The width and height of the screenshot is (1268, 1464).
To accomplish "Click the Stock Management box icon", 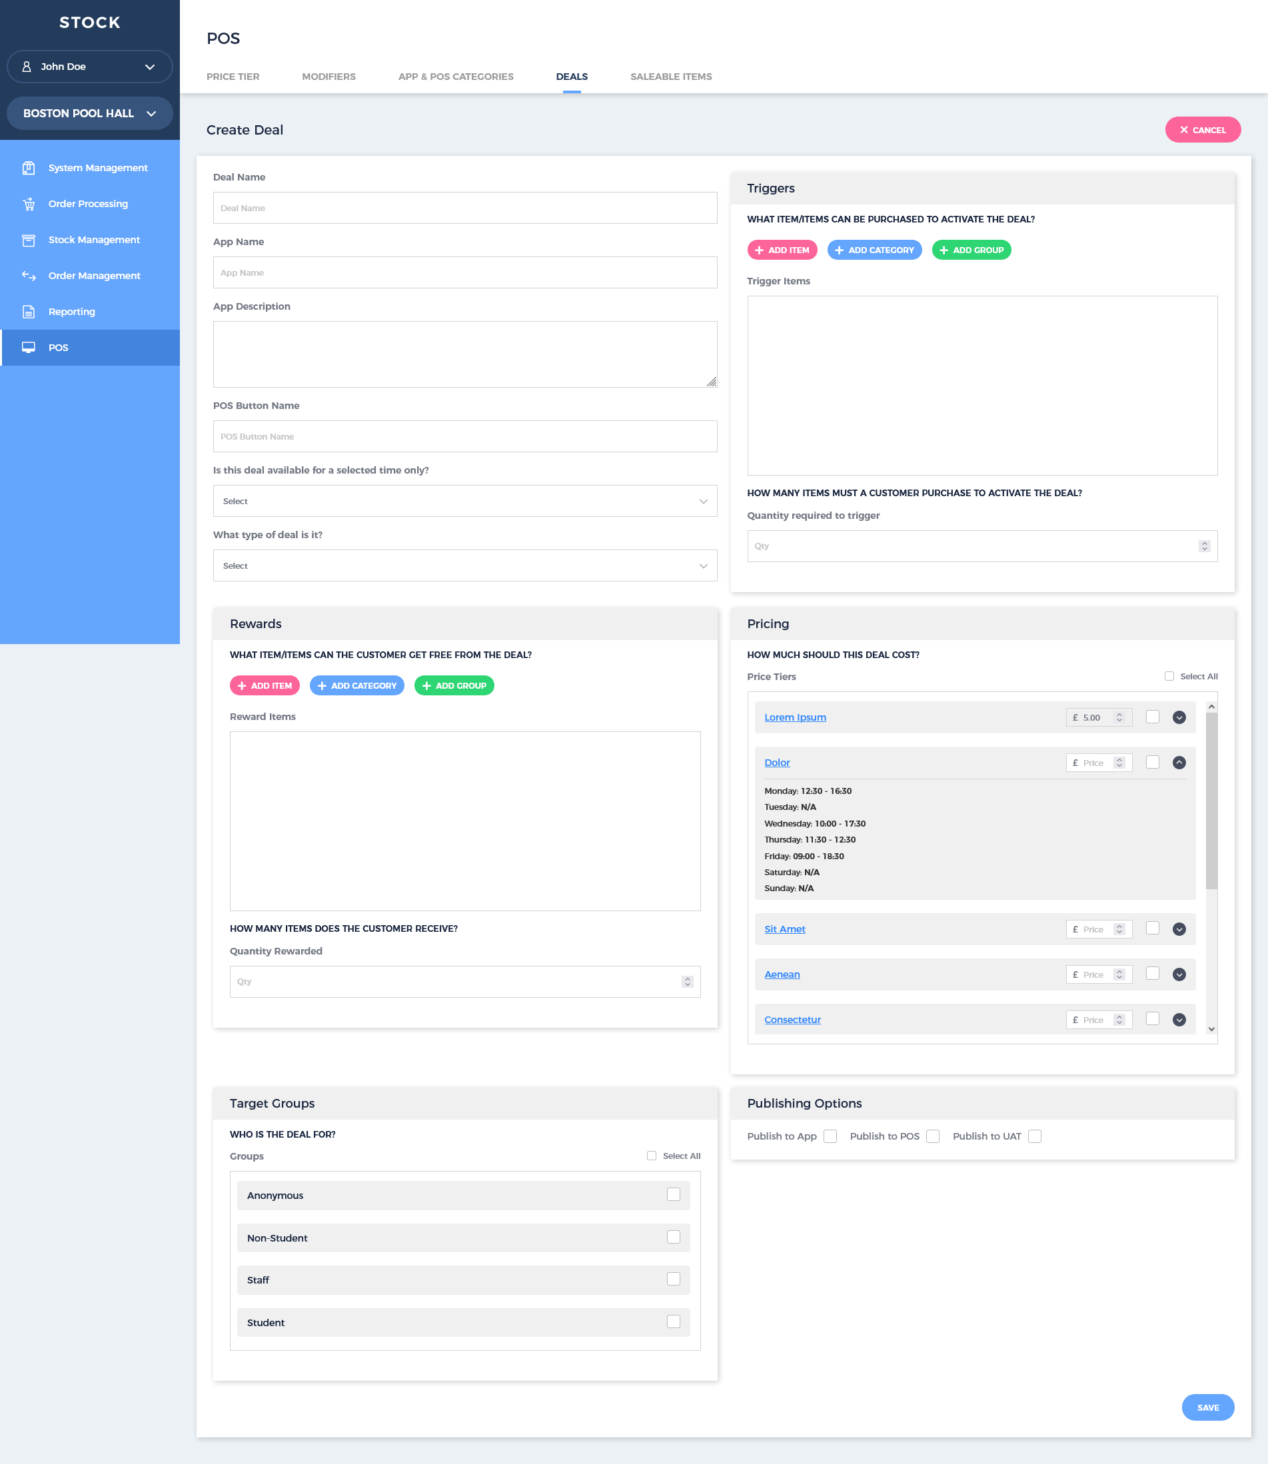I will click(28, 240).
